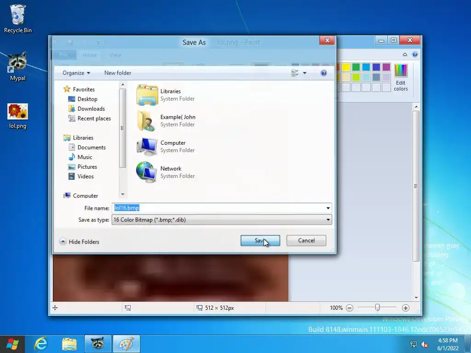Open File Explorer from taskbar

[69, 344]
